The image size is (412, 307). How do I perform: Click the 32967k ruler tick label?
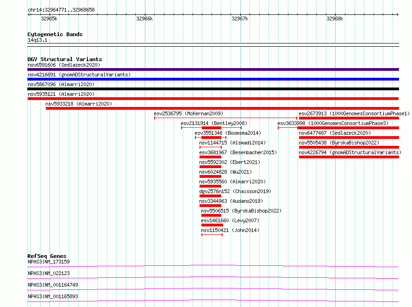click(x=240, y=19)
